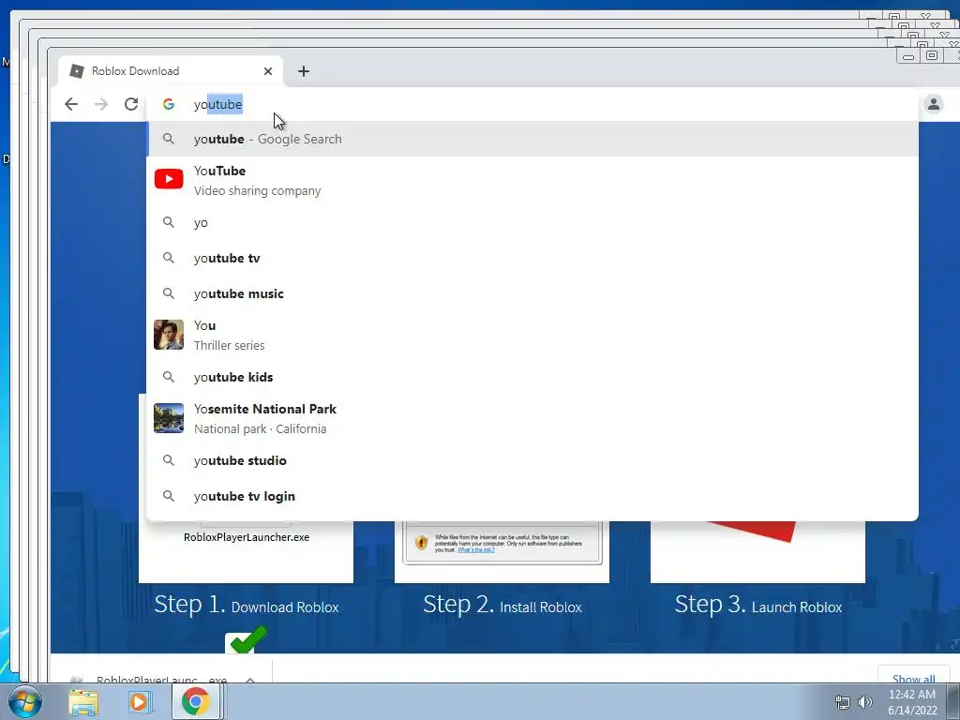Choose the Yosemite National Park suggestion
Image resolution: width=960 pixels, height=720 pixels.
[x=532, y=419]
